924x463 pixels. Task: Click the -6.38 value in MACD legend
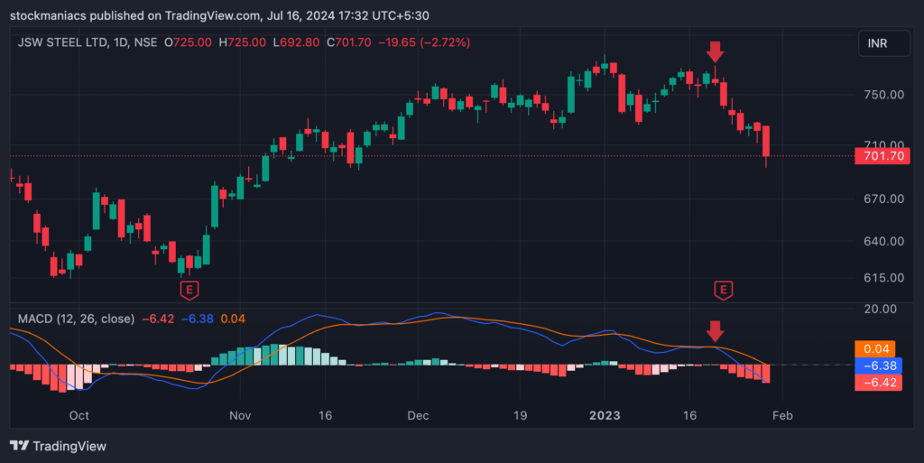click(197, 319)
